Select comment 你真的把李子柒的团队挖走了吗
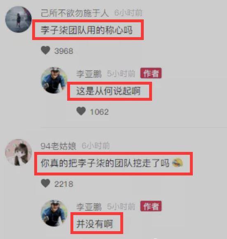This screenshot has width=227, height=239. 105,163
